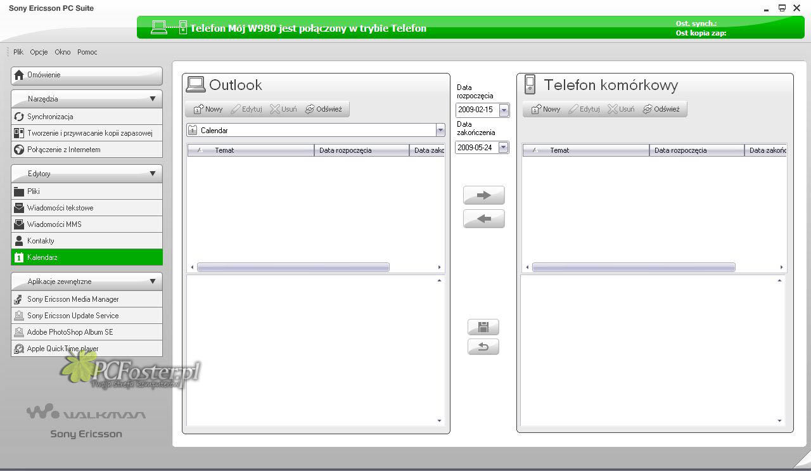Open the Data zakończenia date picker

pos(504,148)
